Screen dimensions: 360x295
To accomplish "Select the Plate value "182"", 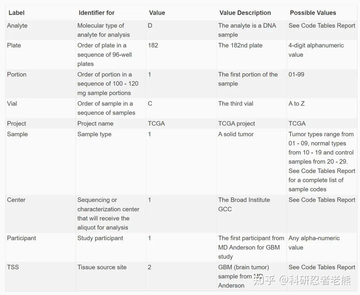I will coord(153,45).
